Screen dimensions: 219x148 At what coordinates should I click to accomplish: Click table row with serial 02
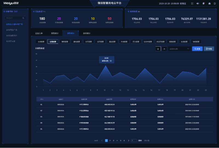pos(125,111)
